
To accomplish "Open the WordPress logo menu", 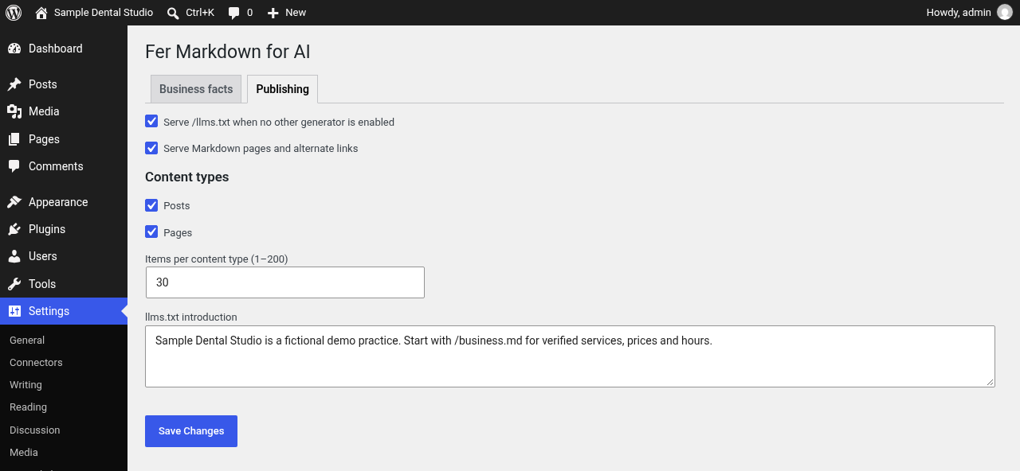I will coord(14,13).
